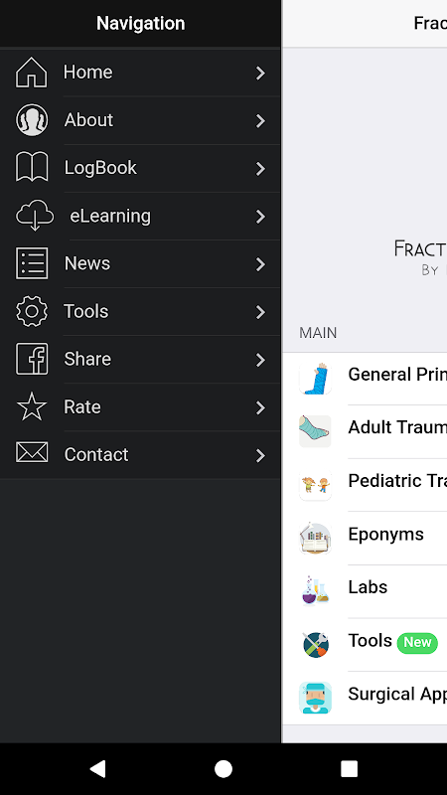Tap the Labs flask icon
447x795 pixels.
pyautogui.click(x=315, y=591)
